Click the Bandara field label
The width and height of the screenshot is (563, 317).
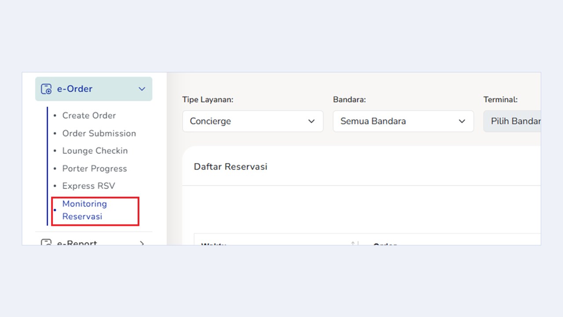(350, 100)
